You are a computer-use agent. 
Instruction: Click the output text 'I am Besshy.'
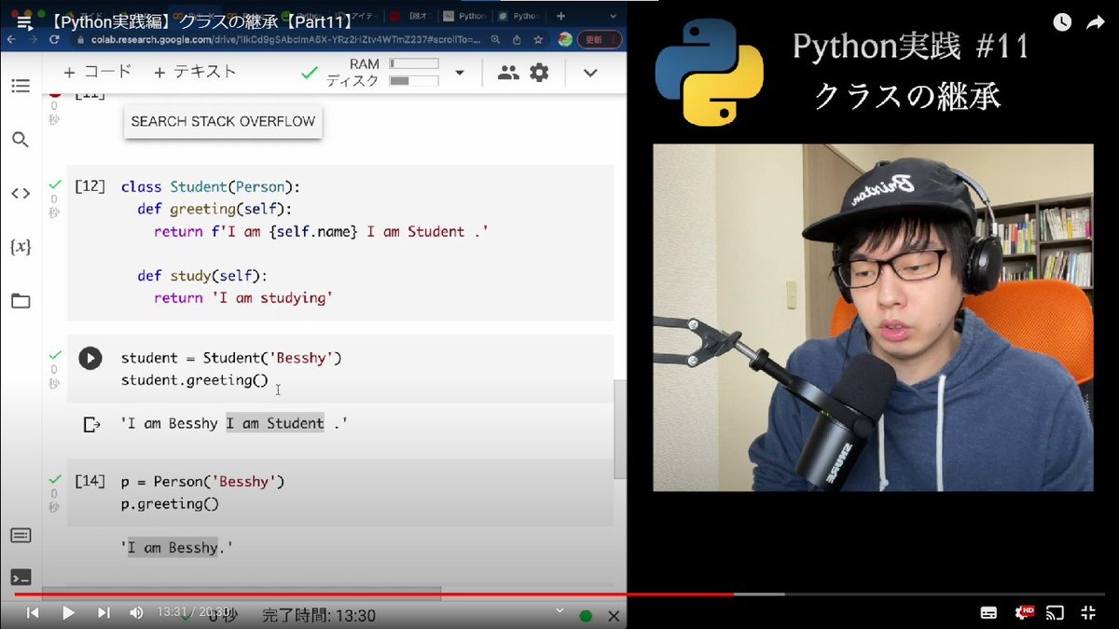[176, 548]
